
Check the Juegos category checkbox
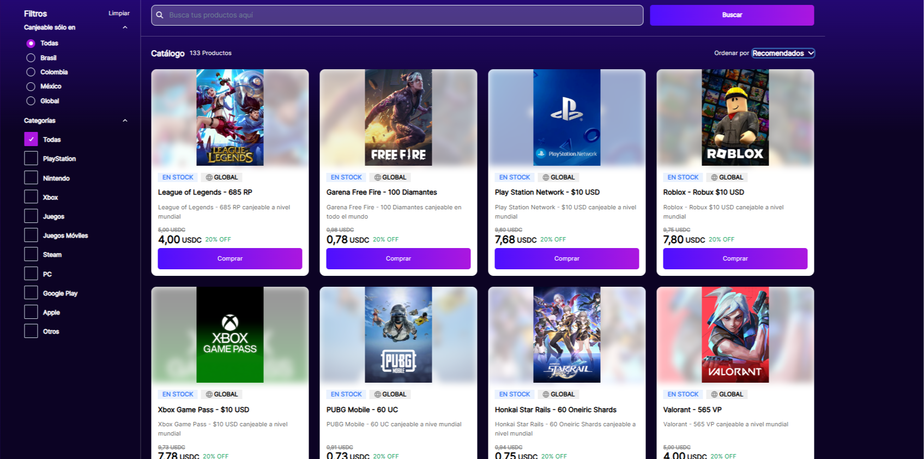tap(31, 216)
